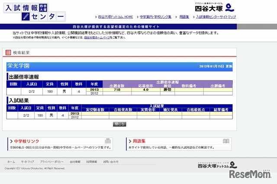Select the 合格発表数 column header
277x184 pixels.
[x=123, y=110]
